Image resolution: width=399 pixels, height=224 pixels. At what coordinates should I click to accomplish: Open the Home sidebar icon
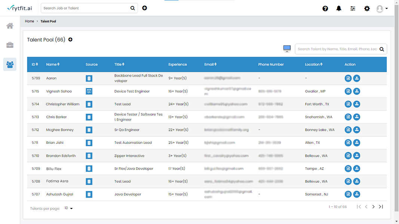[10, 26]
